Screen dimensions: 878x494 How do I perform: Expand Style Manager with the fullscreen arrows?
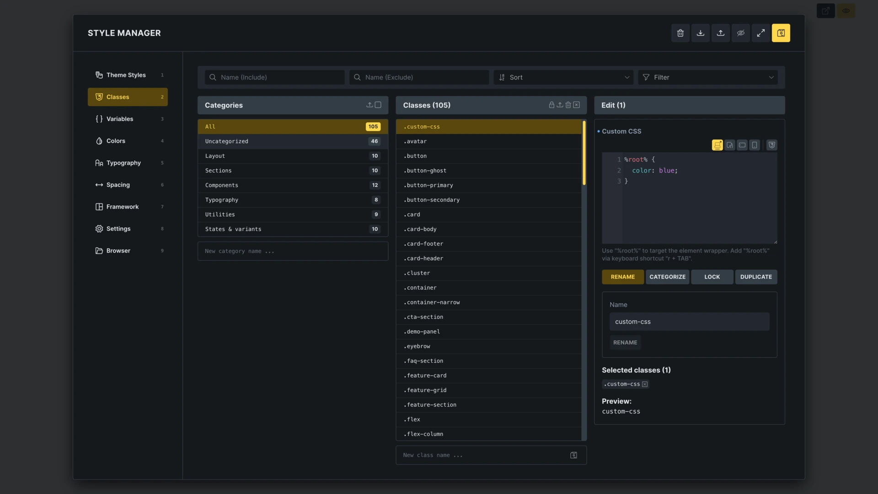(760, 33)
